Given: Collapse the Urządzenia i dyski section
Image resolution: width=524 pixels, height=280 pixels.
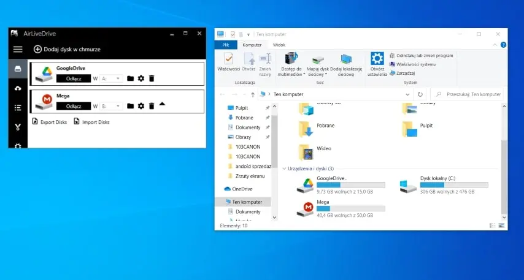Looking at the screenshot, I should [x=284, y=168].
